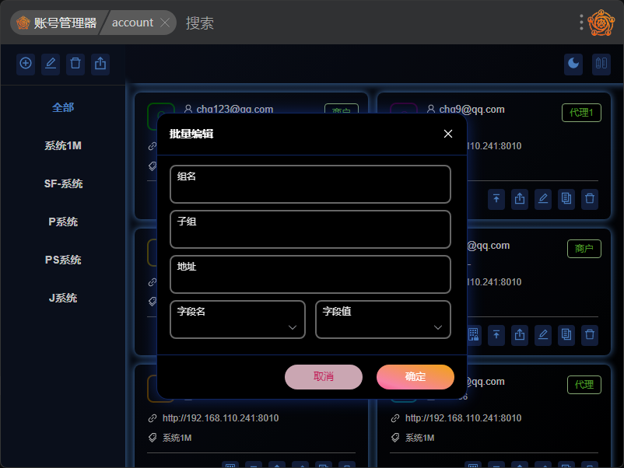
Task: Click the 地址 input field
Action: (310, 274)
